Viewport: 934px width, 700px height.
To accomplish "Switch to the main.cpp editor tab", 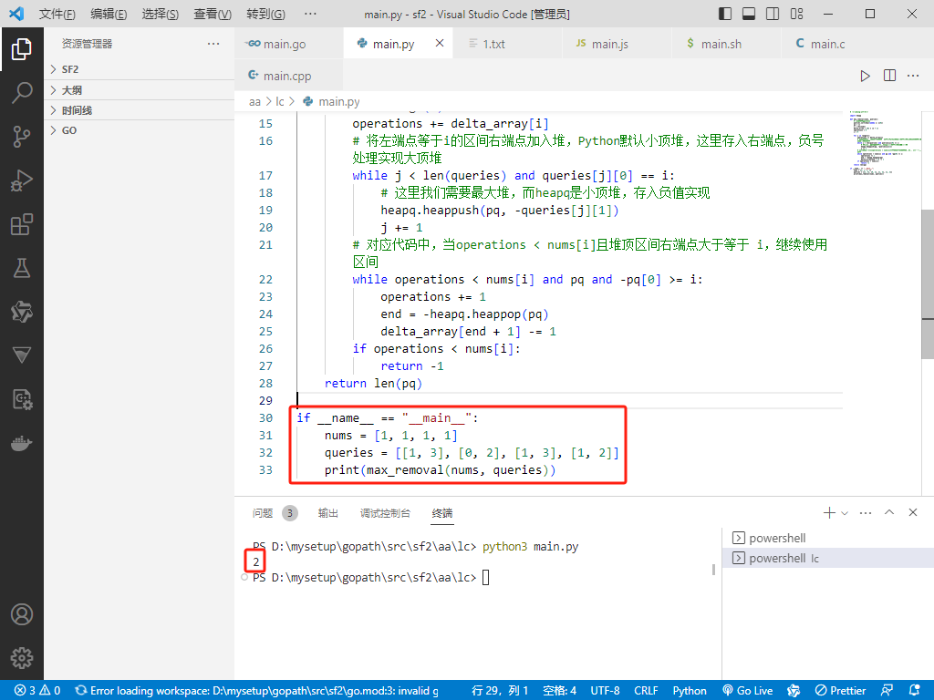I will tap(289, 76).
